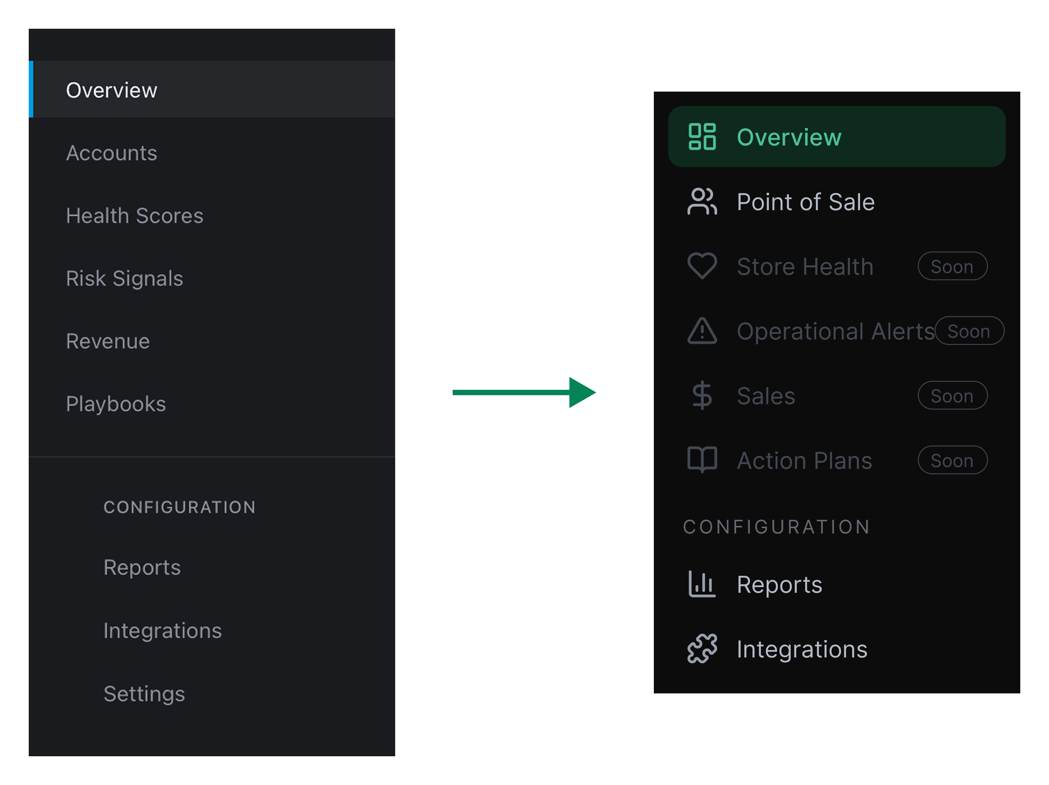Go to Risk Signals menu item
The width and height of the screenshot is (1049, 785).
124,278
